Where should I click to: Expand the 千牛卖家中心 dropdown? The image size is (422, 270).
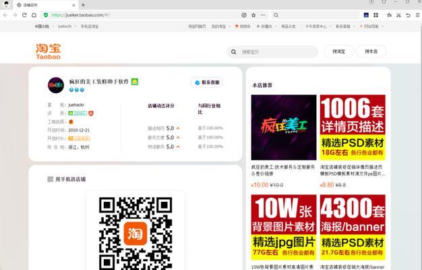318,26
